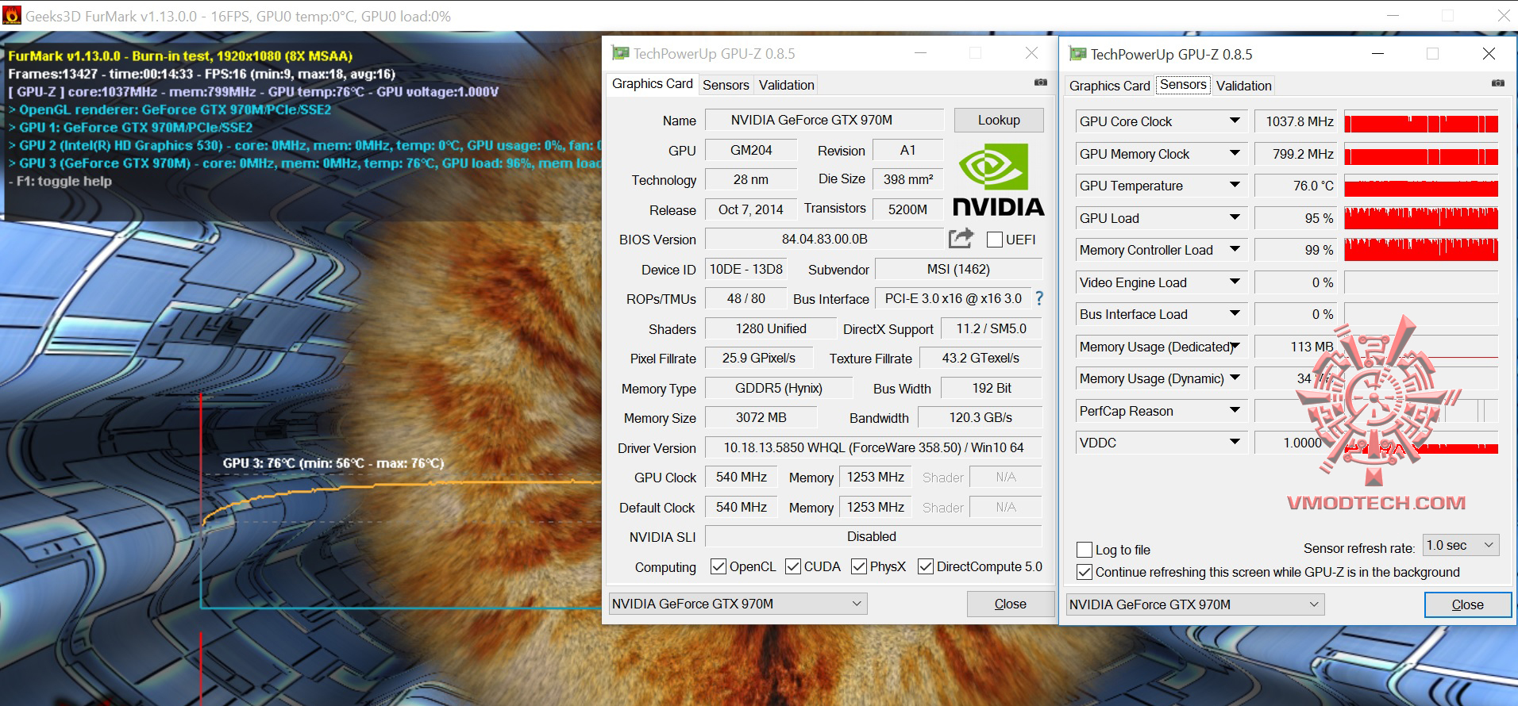
Task: Click the BIOS export share icon
Action: coord(961,238)
